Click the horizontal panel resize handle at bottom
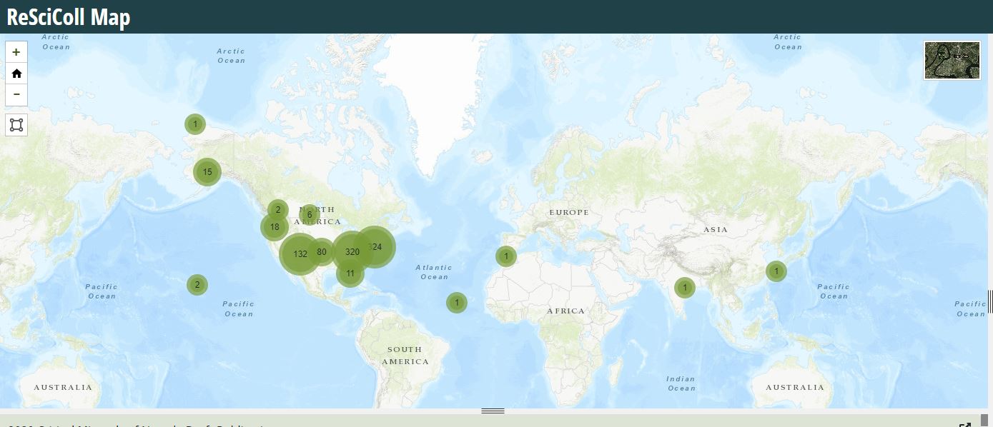The height and width of the screenshot is (427, 993). [x=493, y=411]
